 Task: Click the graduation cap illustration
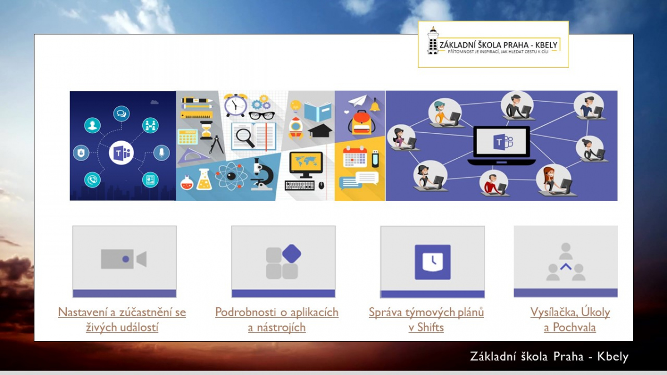(320, 131)
